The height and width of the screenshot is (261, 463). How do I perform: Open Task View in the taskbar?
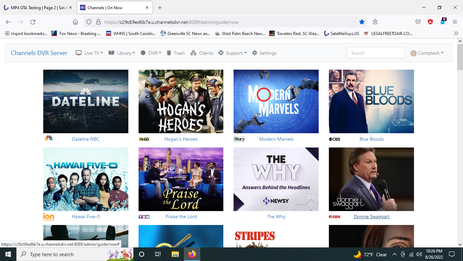click(x=158, y=254)
